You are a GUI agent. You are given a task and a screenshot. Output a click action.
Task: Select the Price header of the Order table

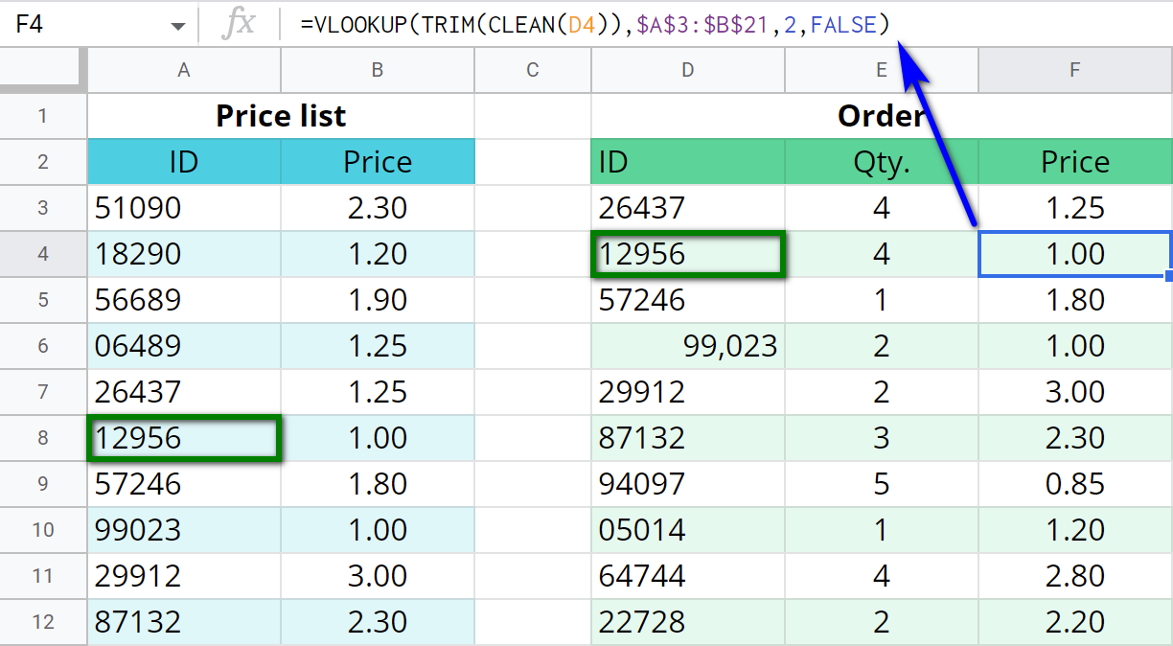click(1074, 161)
